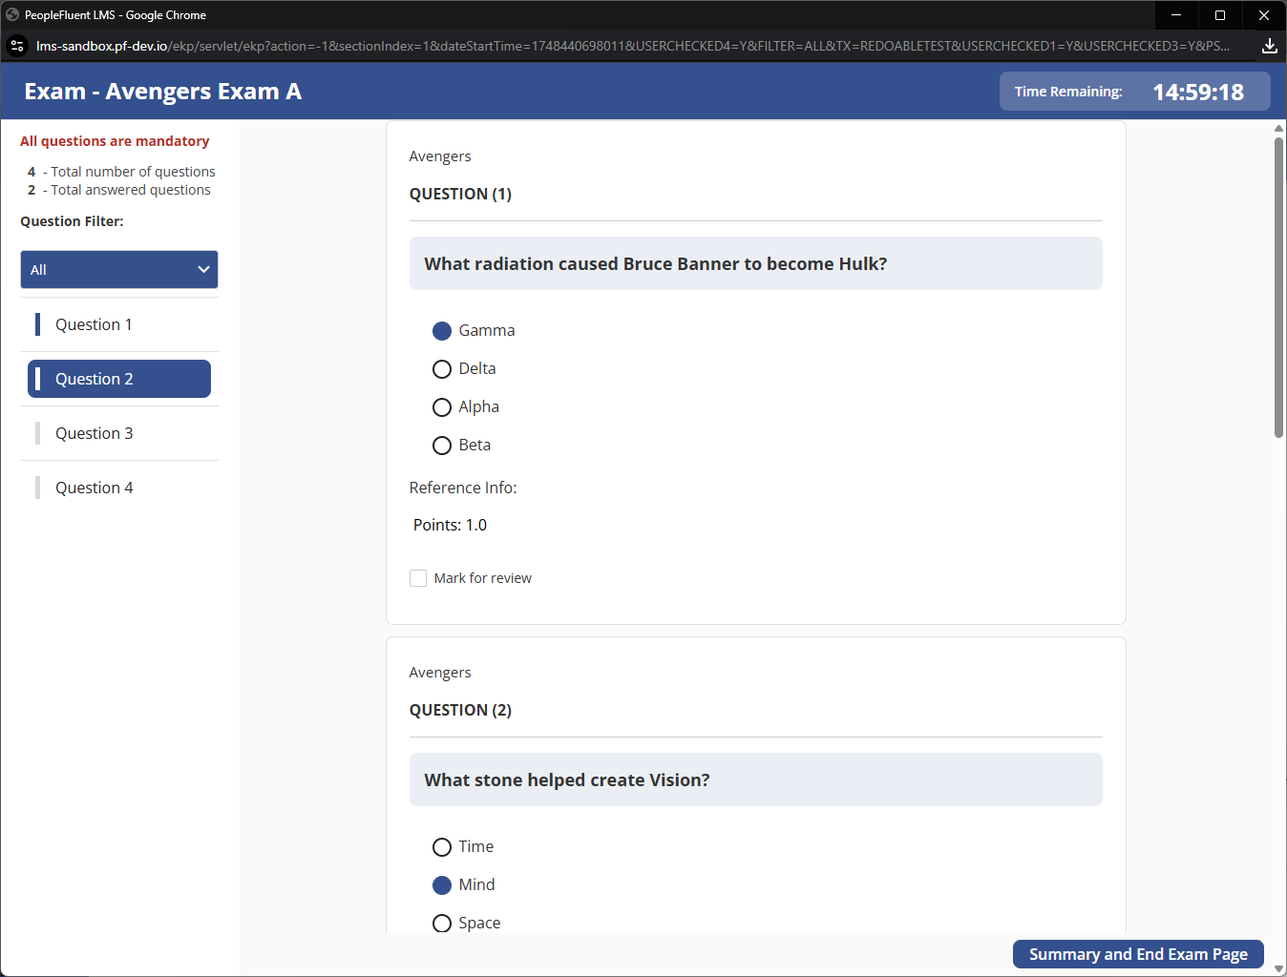Go to Question 1 in sidebar

119,324
